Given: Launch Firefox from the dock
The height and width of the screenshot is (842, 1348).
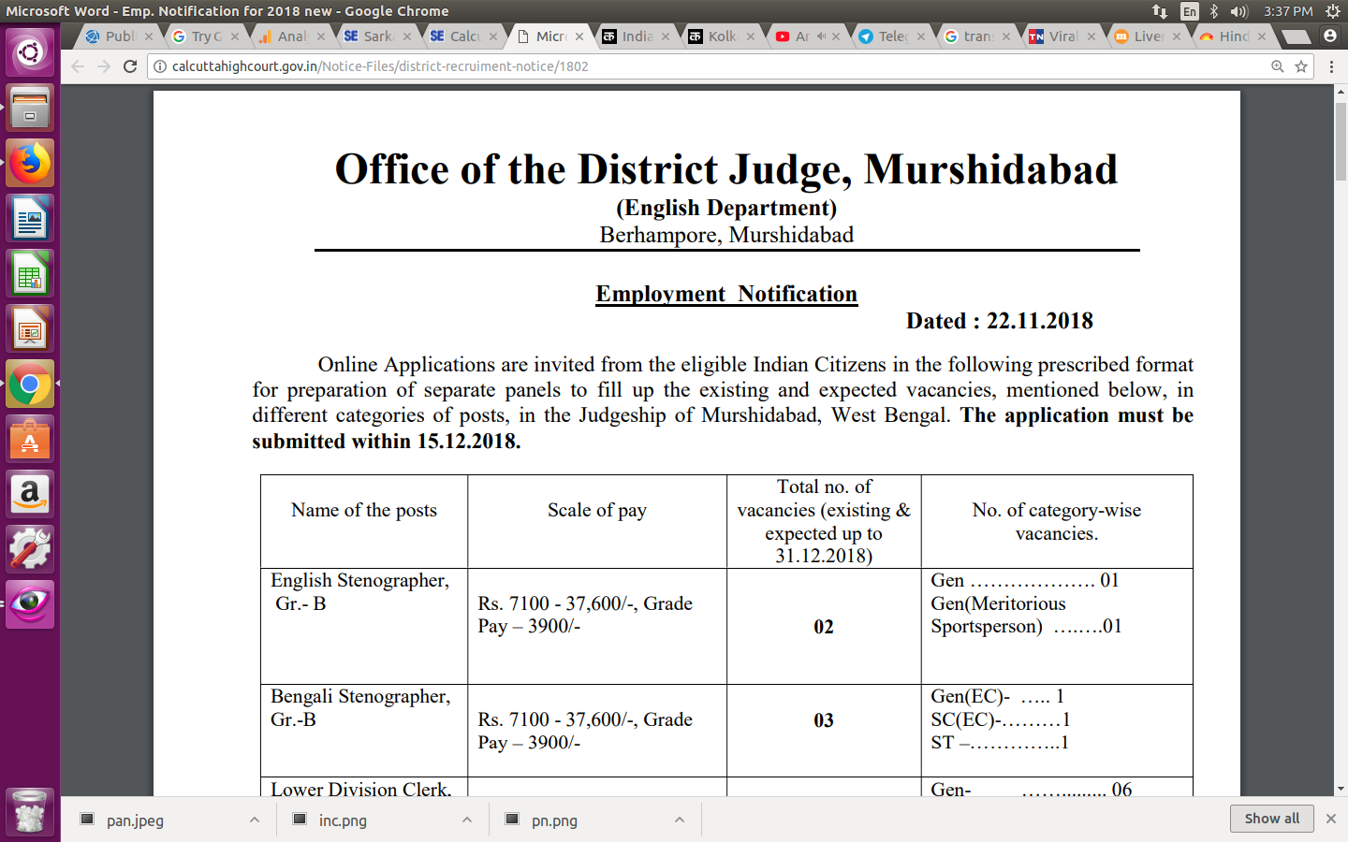Looking at the screenshot, I should tap(30, 163).
